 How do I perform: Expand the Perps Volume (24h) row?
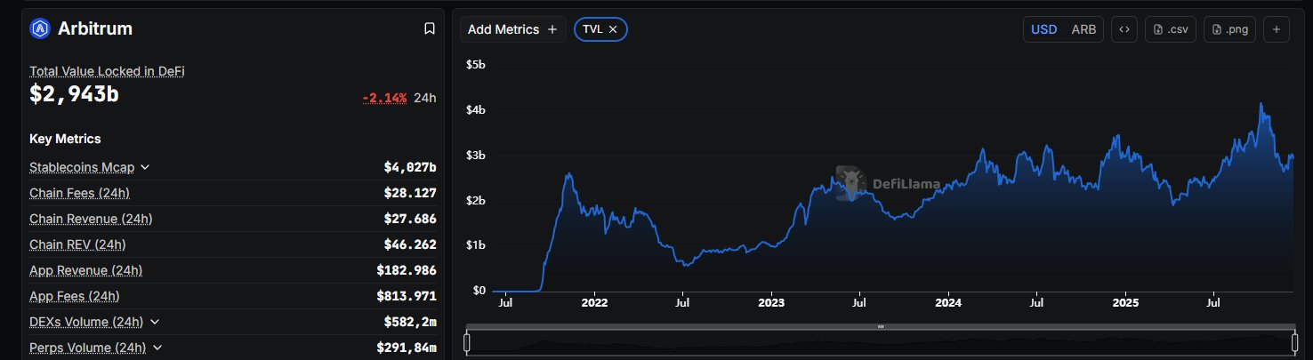(x=158, y=348)
